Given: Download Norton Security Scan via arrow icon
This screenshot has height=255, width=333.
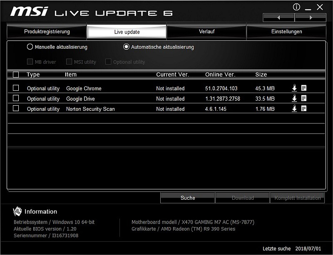Looking at the screenshot, I should point(294,108).
